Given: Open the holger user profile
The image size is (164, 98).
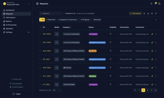Looking at the screenshot, I should [x=16, y=94].
